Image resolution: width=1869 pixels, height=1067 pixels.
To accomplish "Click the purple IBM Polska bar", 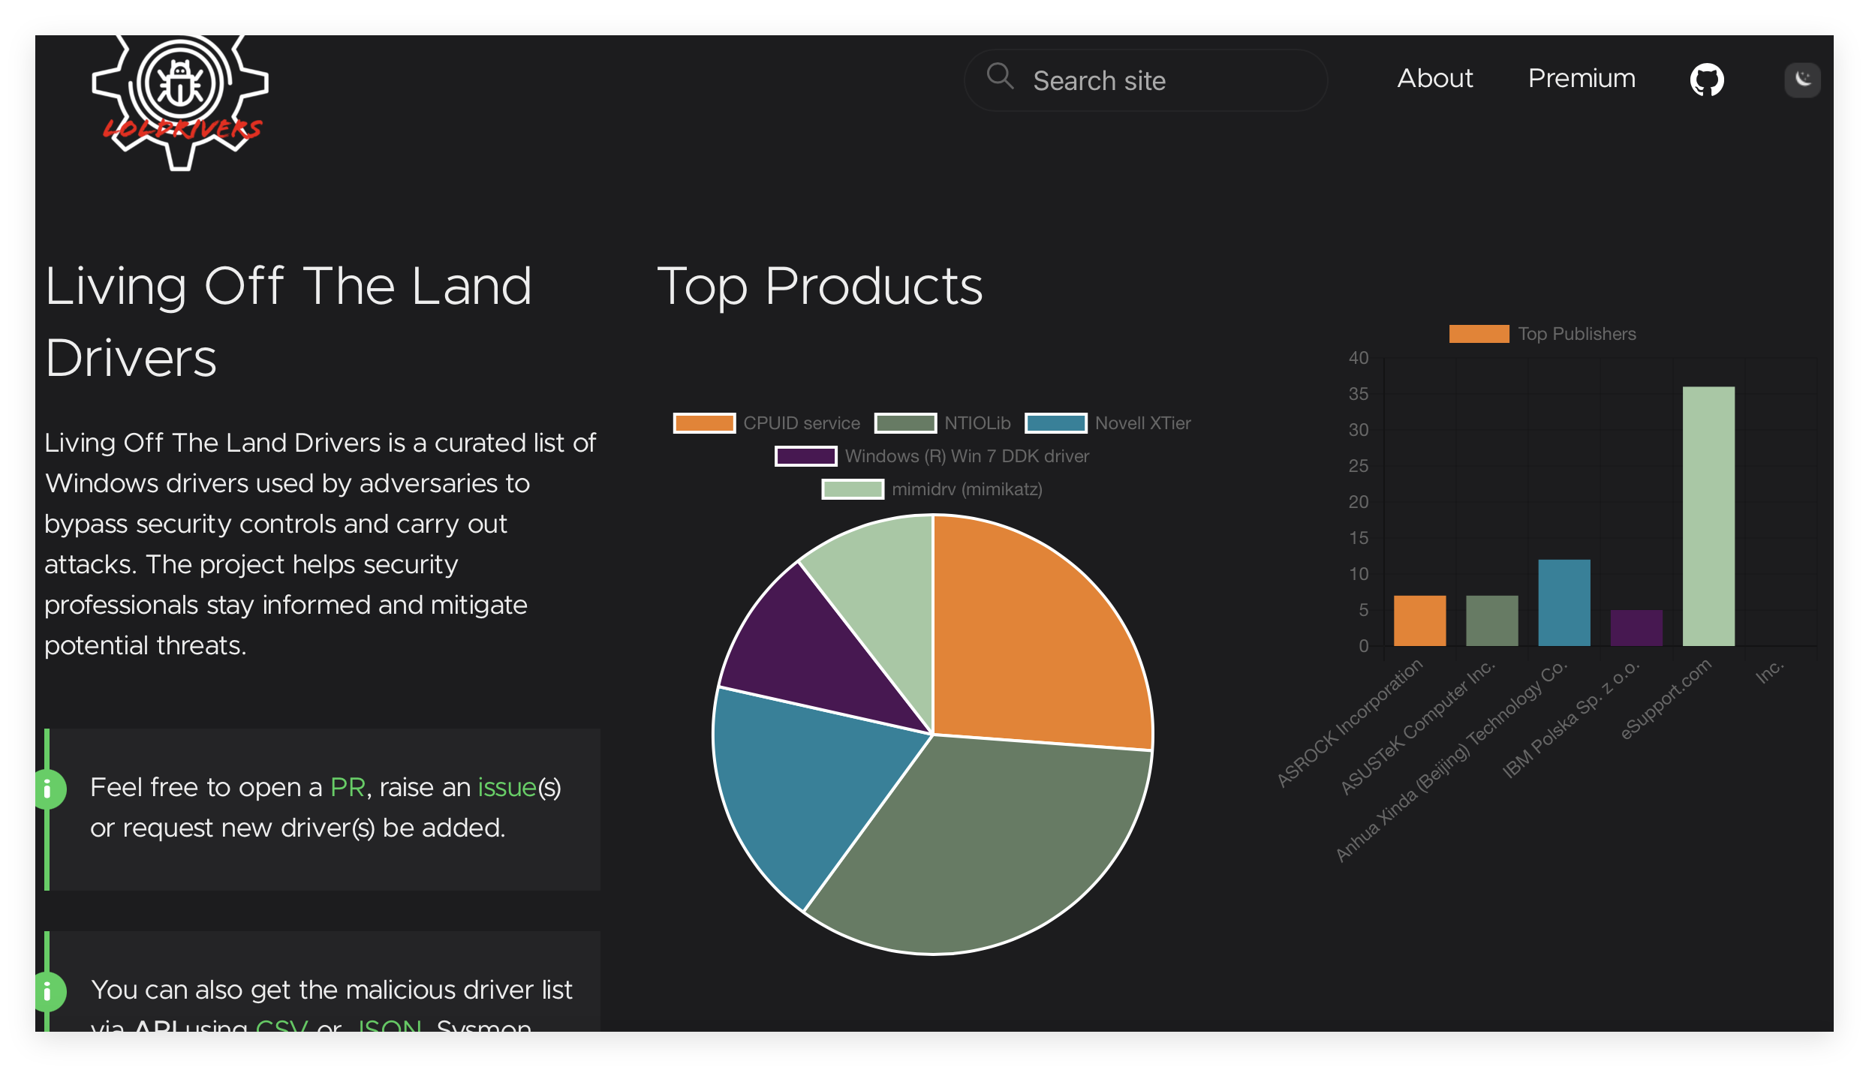I will pyautogui.click(x=1636, y=628).
